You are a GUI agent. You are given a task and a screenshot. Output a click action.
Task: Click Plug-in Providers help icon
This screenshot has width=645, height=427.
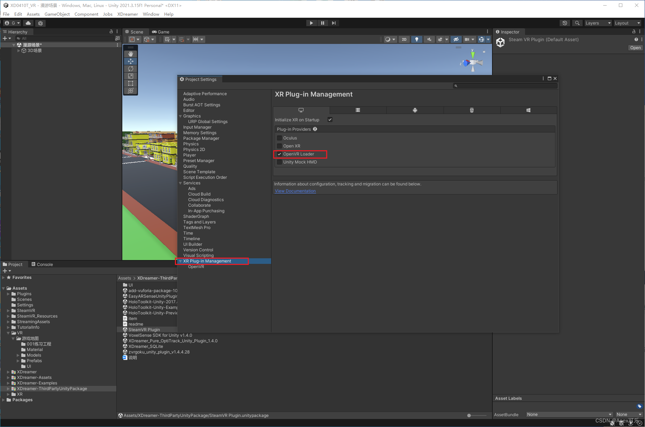tap(315, 129)
